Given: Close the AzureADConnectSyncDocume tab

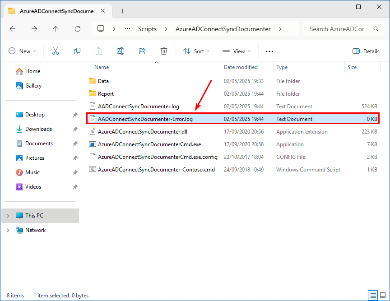Looking at the screenshot, I should (x=103, y=11).
